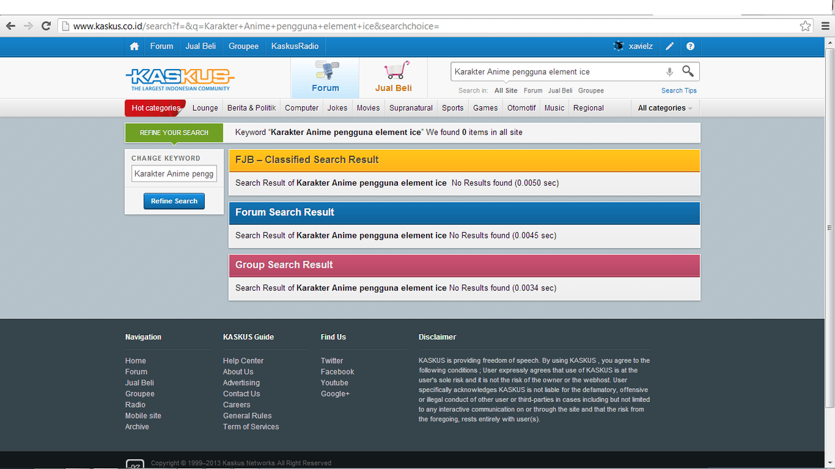Go to Kaskus home icon
The image size is (835, 469).
pos(134,46)
